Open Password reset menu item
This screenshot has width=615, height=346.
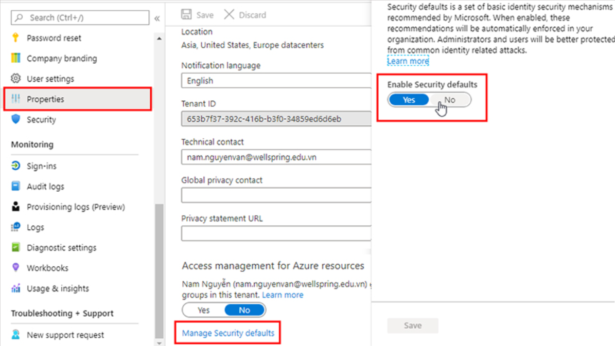point(54,38)
